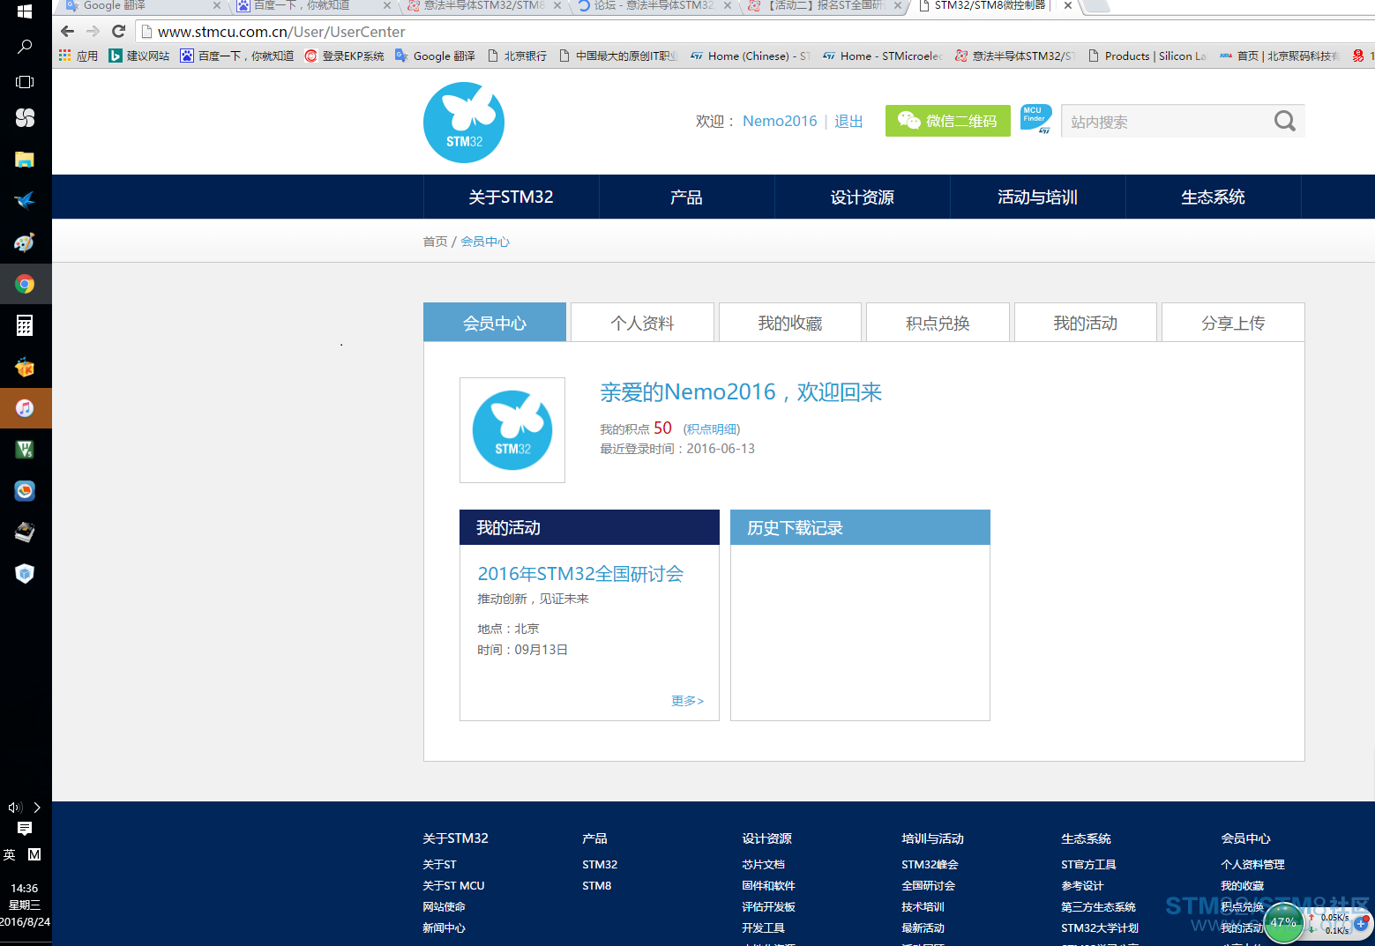Open the footer 关于ST MCU link
Image resolution: width=1375 pixels, height=946 pixels.
453,886
